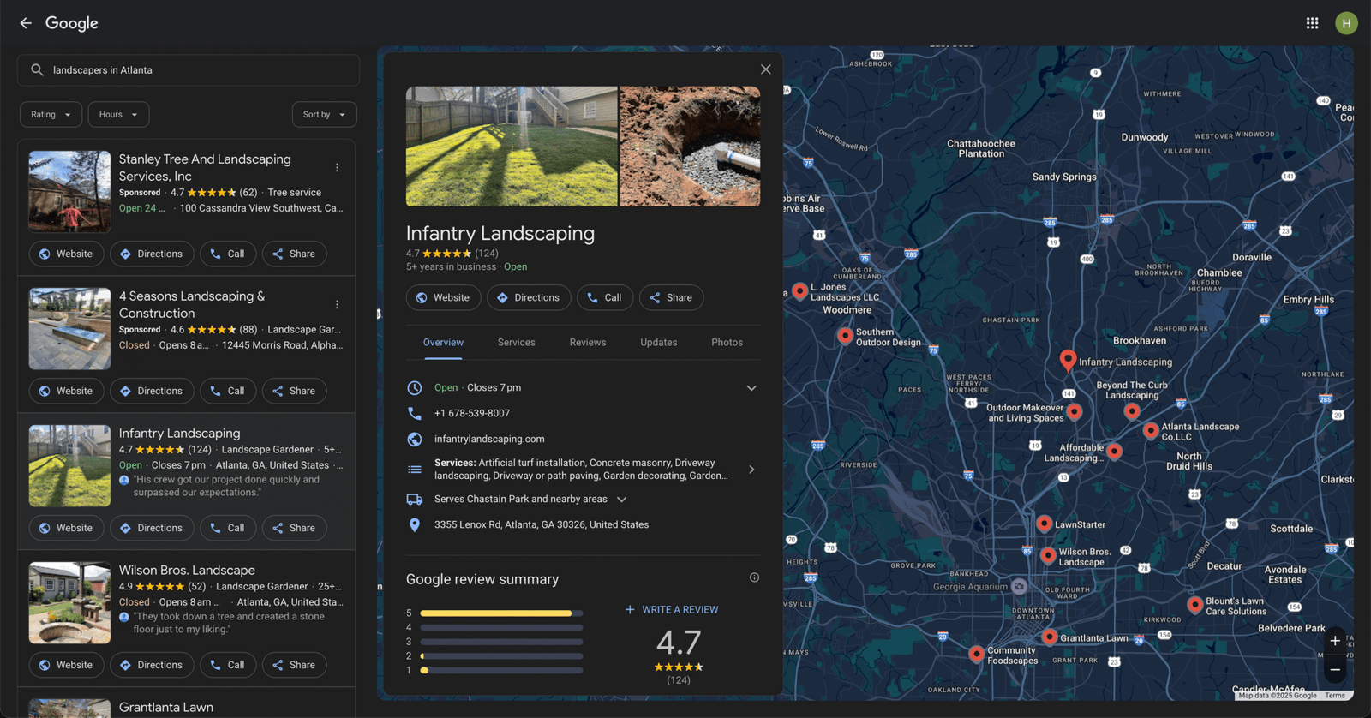Select the Atlanta Landscape Co. LLC pin
The width and height of the screenshot is (1371, 718).
(x=1151, y=430)
